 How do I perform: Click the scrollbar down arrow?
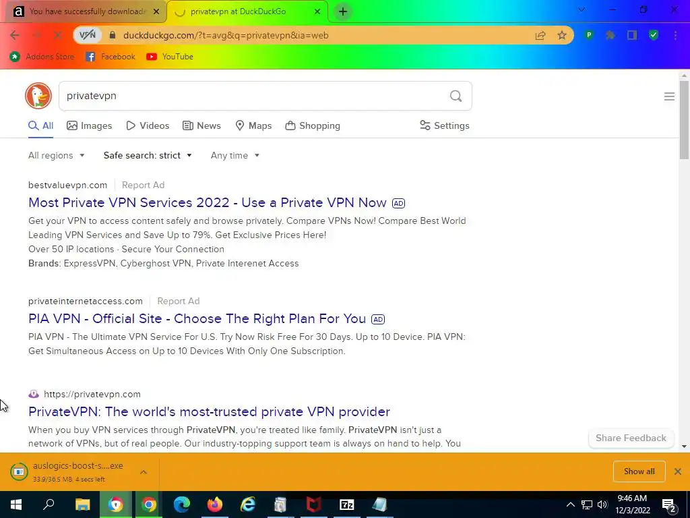[x=684, y=447]
